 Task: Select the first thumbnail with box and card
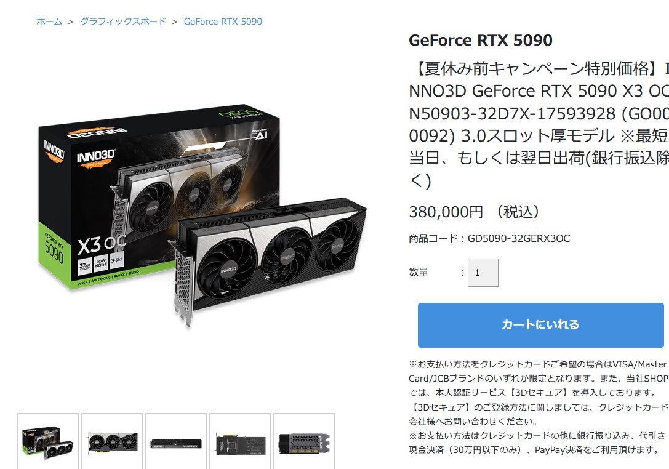pos(48,441)
